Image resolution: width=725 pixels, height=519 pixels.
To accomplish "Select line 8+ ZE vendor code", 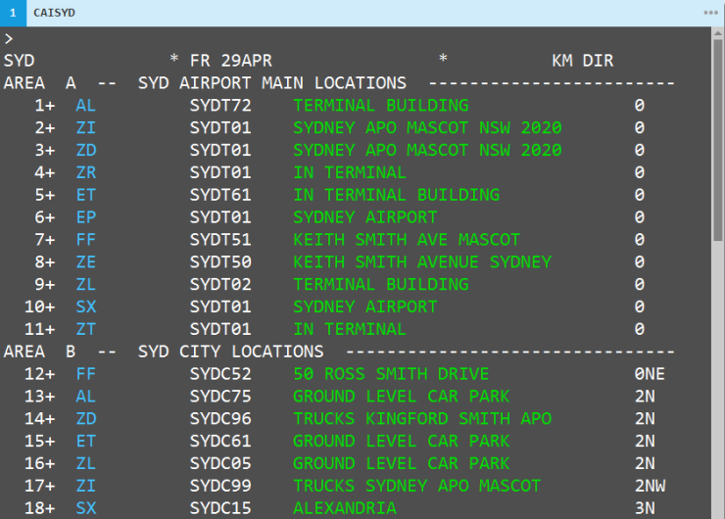I will tap(86, 262).
